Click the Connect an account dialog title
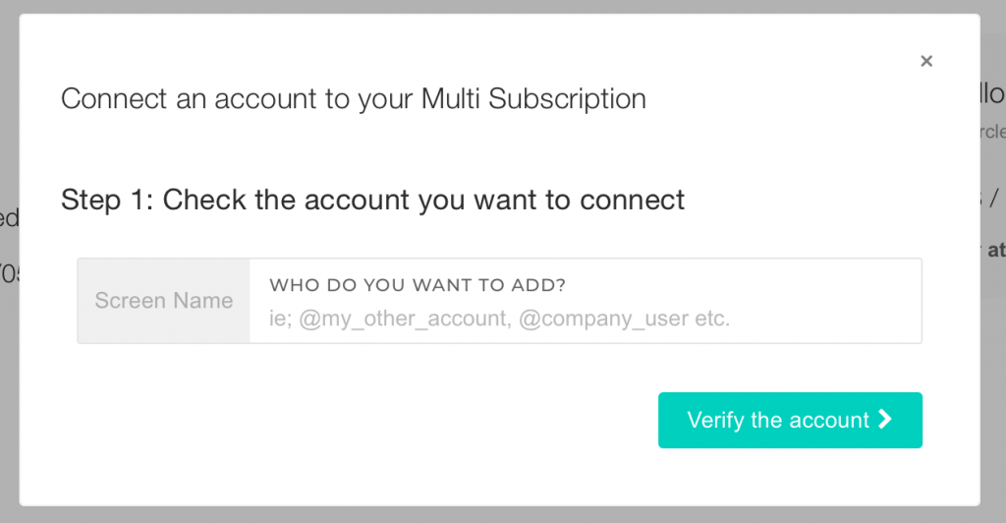The image size is (1006, 523). [x=354, y=99]
